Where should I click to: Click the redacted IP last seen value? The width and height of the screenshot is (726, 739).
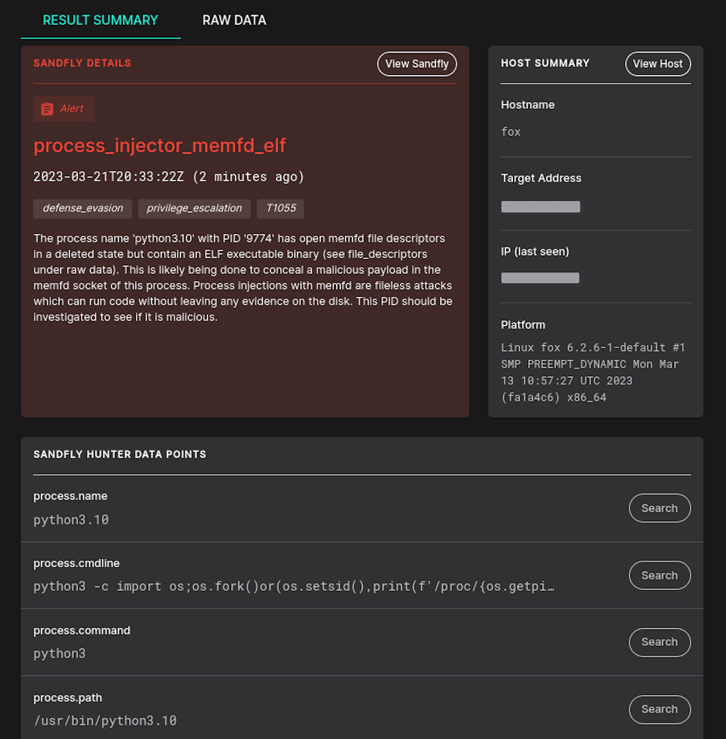click(x=540, y=278)
